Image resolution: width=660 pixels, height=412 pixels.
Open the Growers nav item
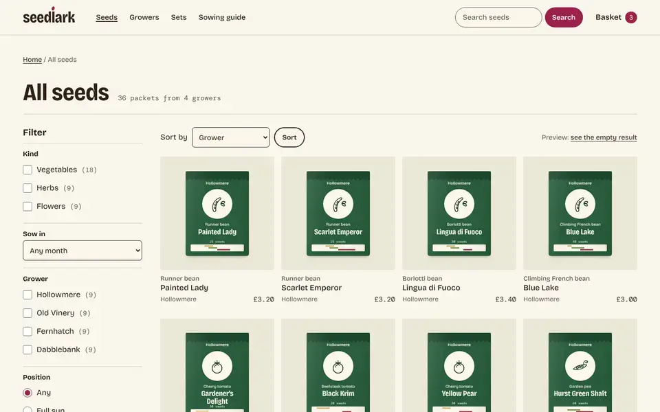coord(144,17)
